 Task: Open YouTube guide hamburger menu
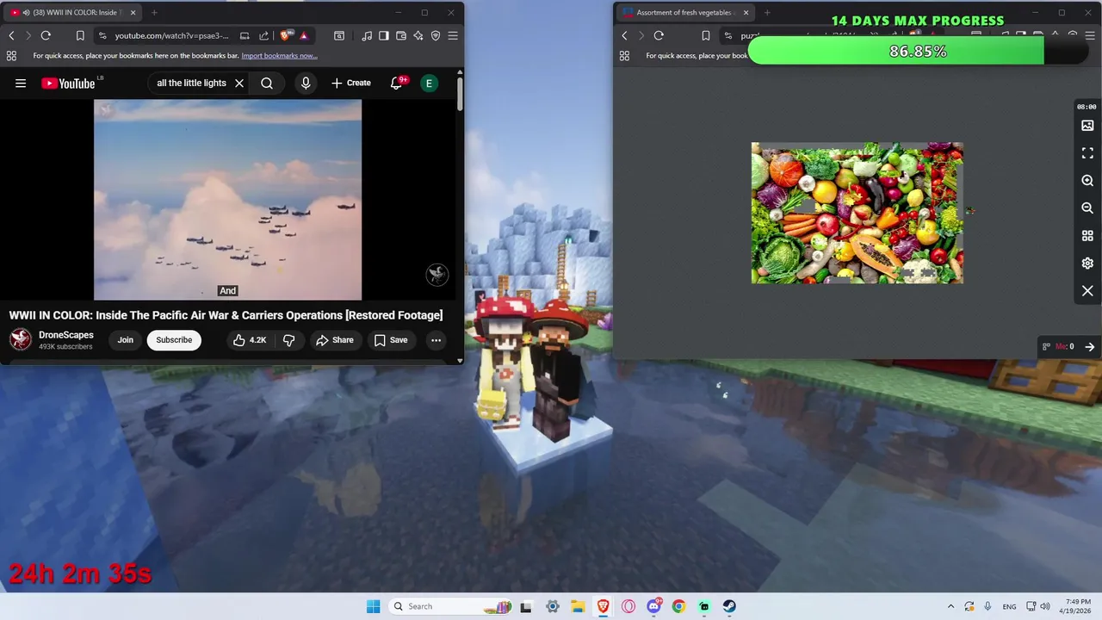[x=21, y=84]
